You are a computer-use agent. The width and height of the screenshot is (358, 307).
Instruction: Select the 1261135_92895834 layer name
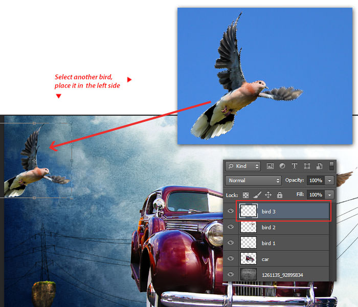coord(282,275)
